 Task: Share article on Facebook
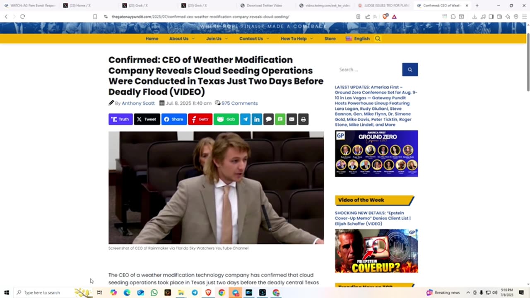coord(174,119)
